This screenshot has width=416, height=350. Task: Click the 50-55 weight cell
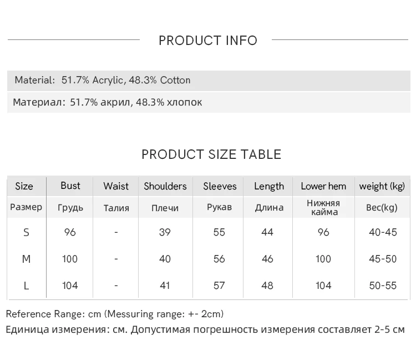point(383,286)
